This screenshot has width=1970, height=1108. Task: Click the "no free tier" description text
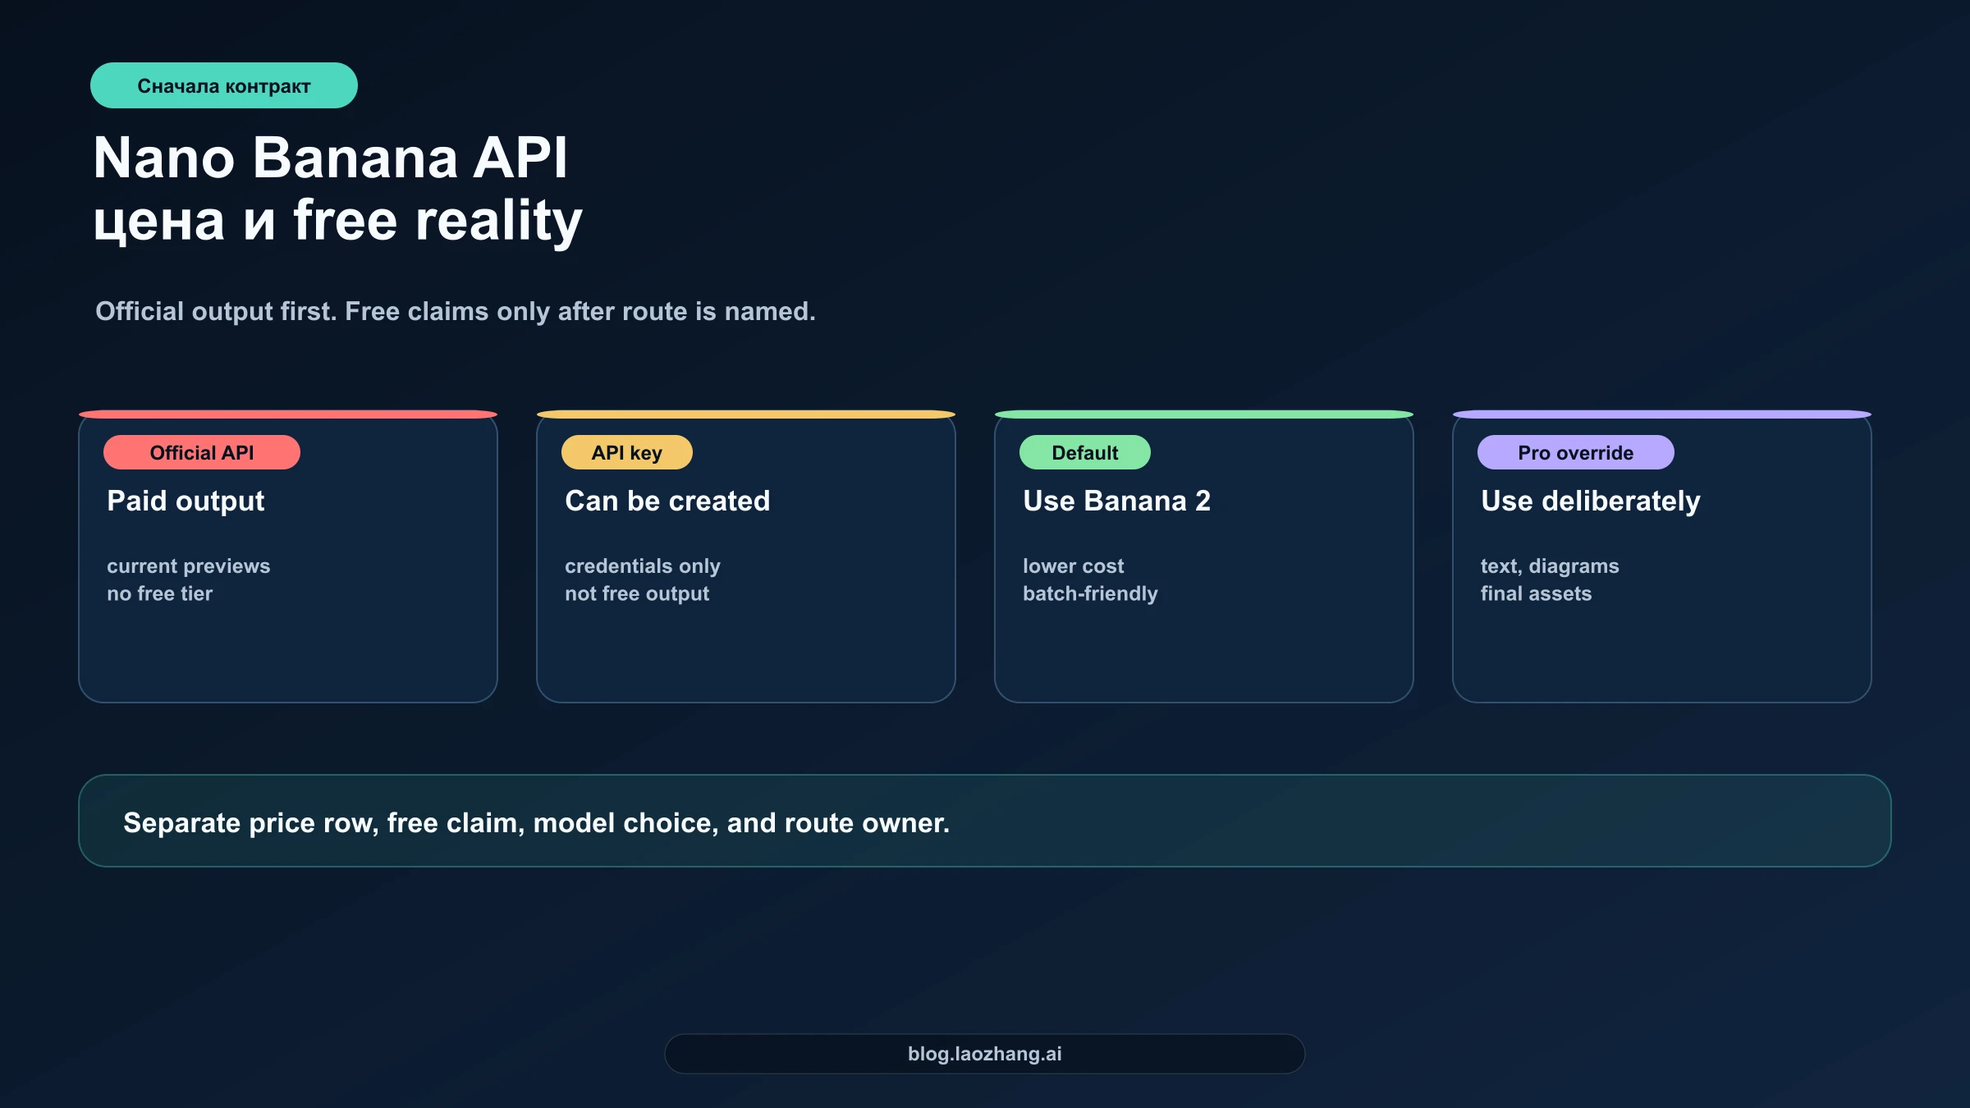click(x=159, y=593)
